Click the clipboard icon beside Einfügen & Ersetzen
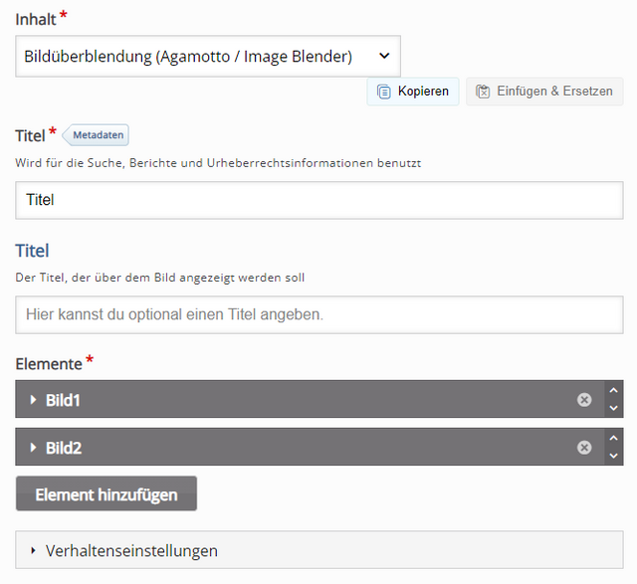637x584 pixels. tap(483, 92)
